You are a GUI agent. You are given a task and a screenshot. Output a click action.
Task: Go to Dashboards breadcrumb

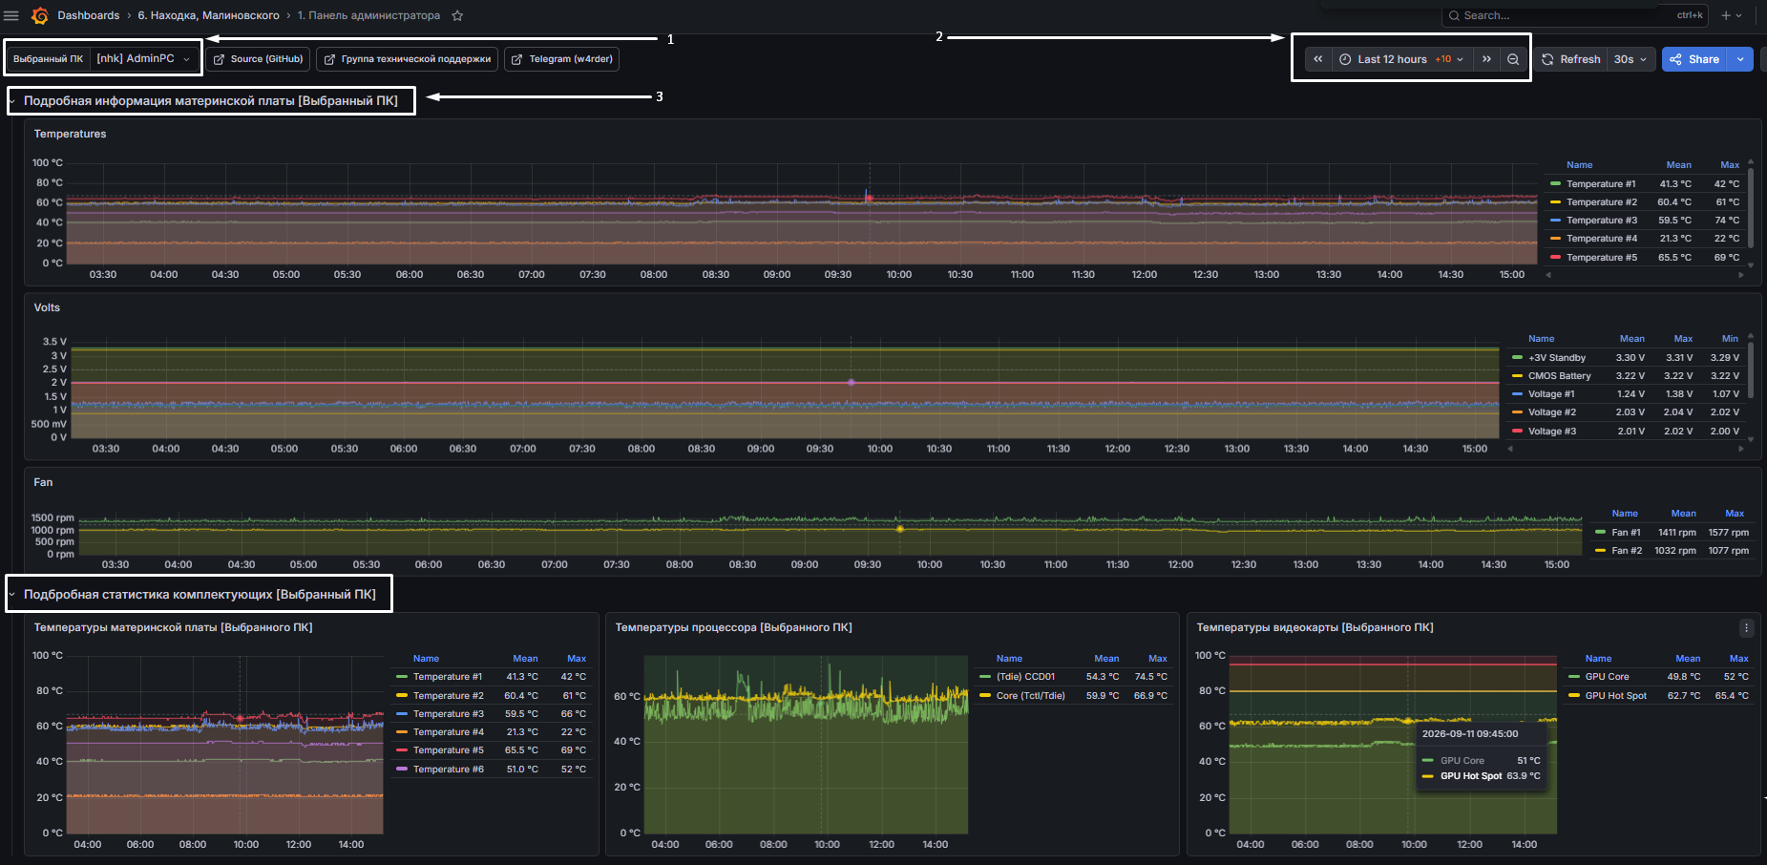(89, 15)
